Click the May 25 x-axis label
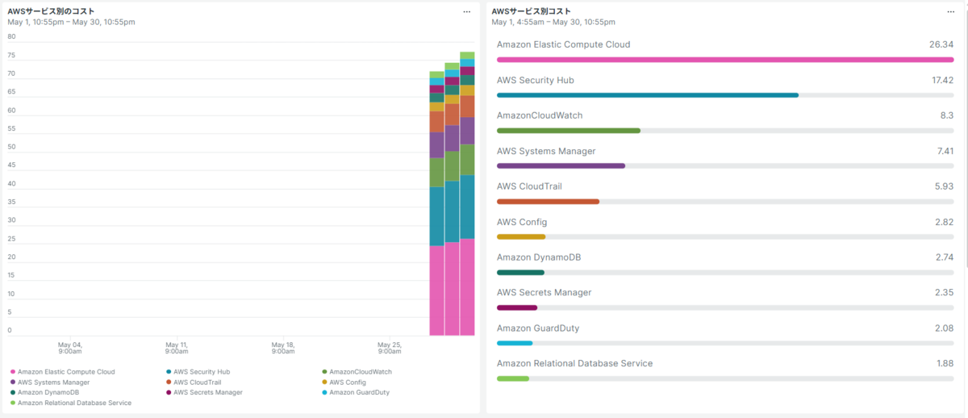This screenshot has height=418, width=968. tap(390, 348)
